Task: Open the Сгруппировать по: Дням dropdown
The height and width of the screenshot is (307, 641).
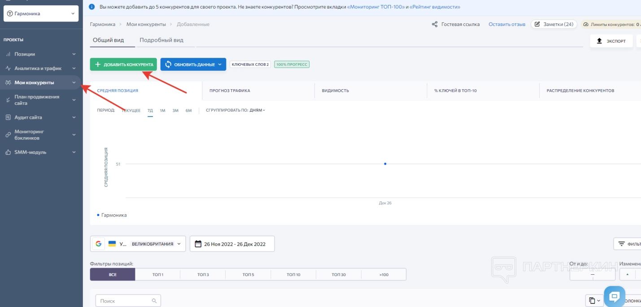Action: click(235, 110)
